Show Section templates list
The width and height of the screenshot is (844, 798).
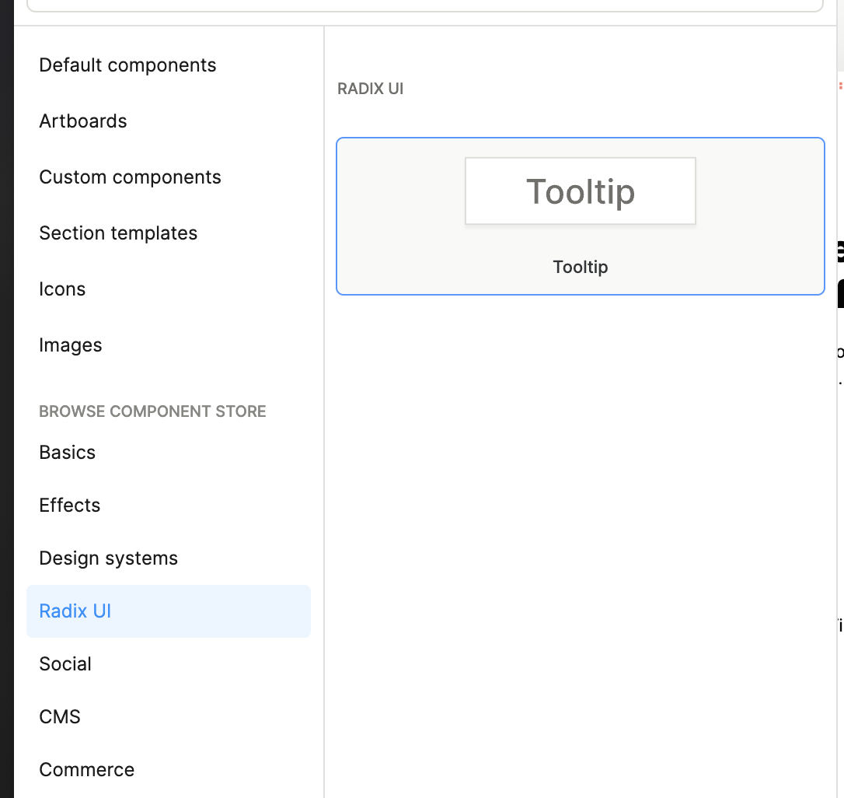click(118, 233)
